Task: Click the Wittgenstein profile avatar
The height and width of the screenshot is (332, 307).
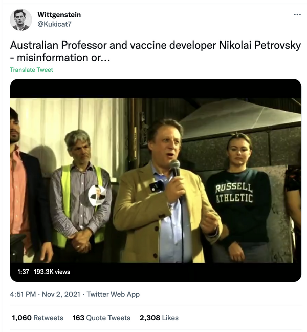Action: click(x=20, y=20)
